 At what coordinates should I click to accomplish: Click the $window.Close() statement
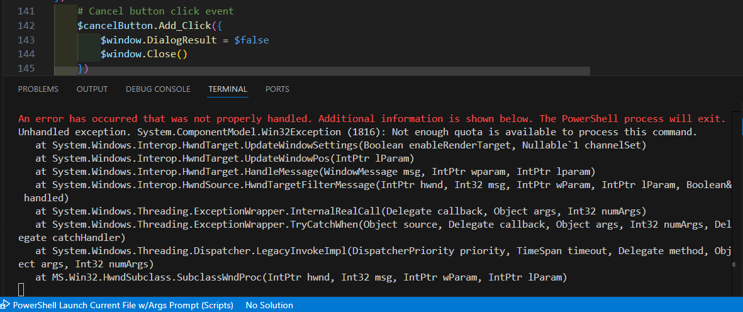[x=143, y=55]
